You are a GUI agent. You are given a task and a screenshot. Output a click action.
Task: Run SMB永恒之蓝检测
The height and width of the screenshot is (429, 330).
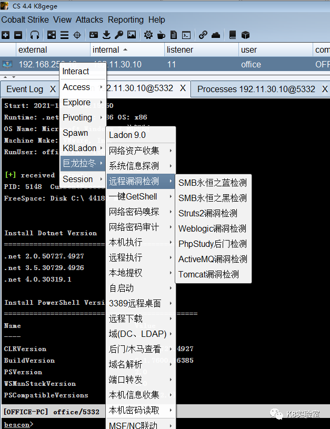point(213,183)
